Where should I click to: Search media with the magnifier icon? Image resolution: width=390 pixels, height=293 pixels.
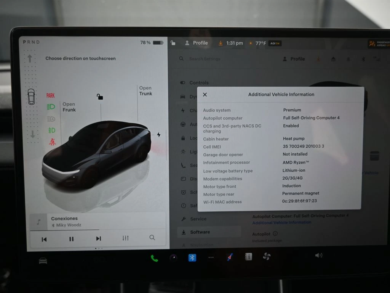click(152, 238)
